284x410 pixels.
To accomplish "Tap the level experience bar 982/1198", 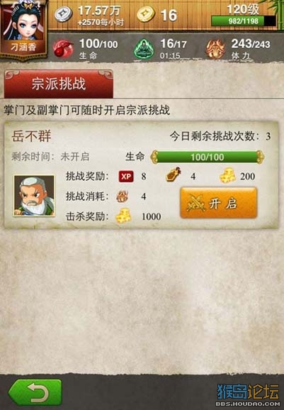I will tap(244, 21).
